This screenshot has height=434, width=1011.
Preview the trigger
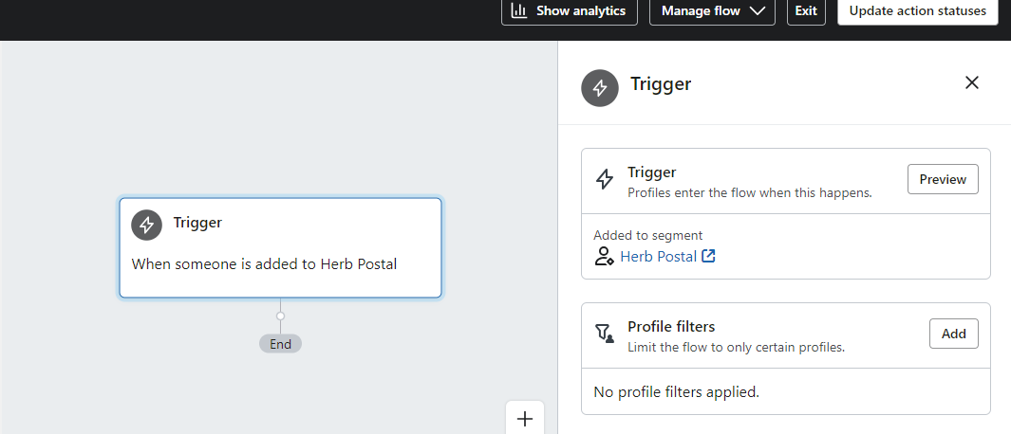943,179
